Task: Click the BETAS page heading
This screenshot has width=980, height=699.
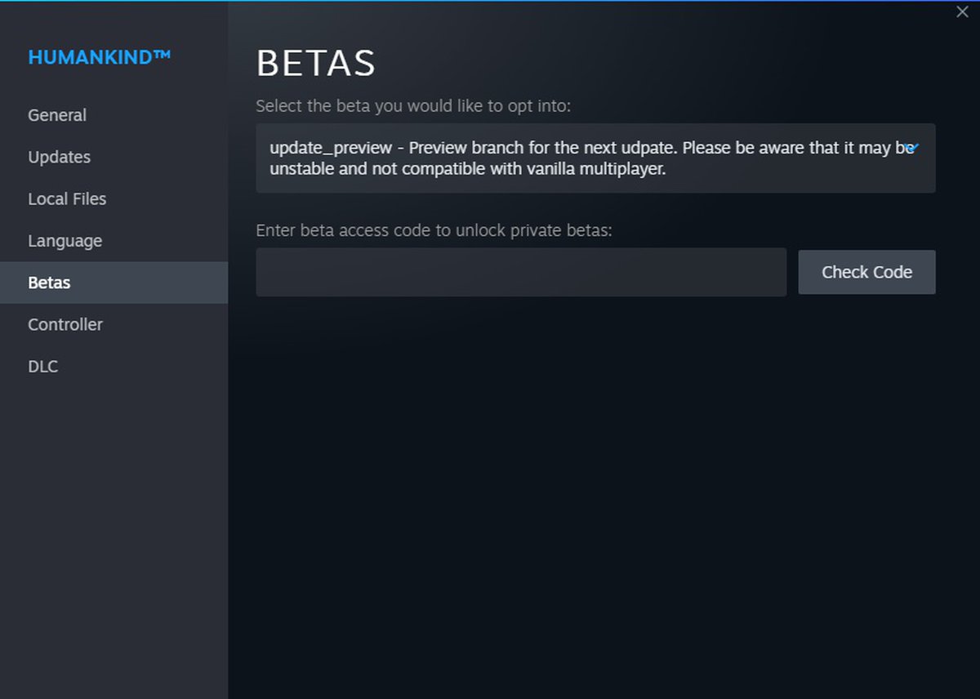Action: point(315,64)
